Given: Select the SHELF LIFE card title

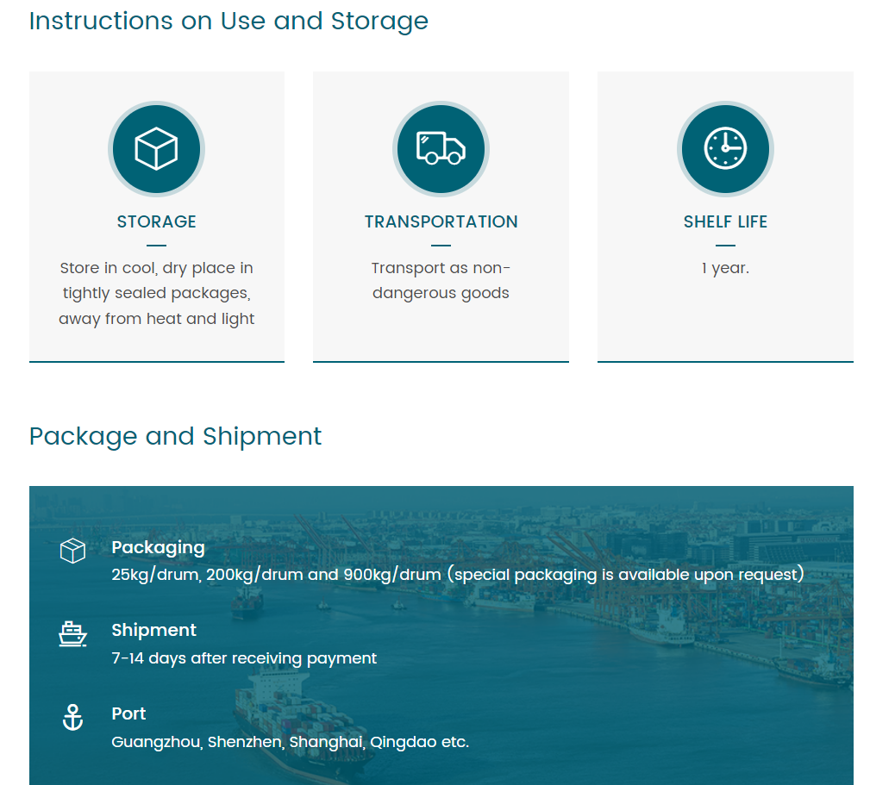Looking at the screenshot, I should click(725, 221).
